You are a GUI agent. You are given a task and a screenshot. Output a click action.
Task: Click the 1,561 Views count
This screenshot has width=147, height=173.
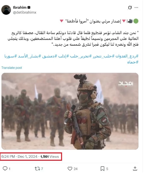49,157
